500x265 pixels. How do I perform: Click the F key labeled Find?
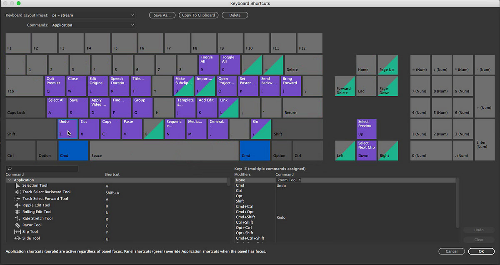[121, 107]
